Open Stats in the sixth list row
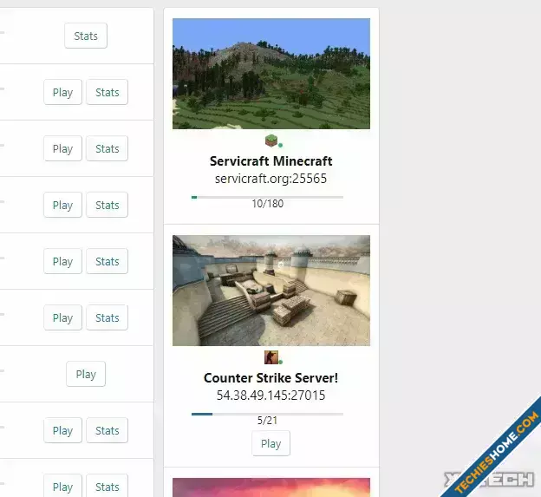Viewport: 541px width, 497px height. coord(108,317)
